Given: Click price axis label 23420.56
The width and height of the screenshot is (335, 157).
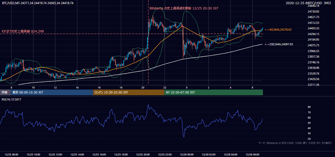Looking at the screenshot, I should pos(314,79).
